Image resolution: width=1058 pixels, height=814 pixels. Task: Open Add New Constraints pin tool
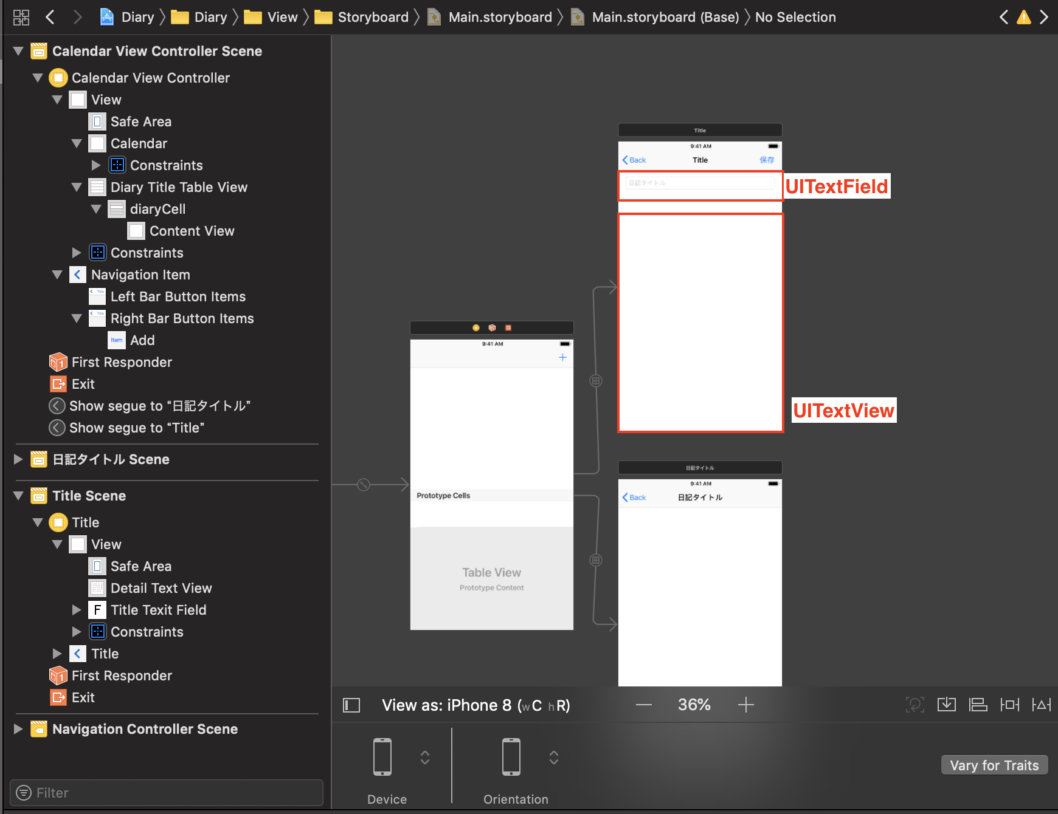pyautogui.click(x=1009, y=705)
